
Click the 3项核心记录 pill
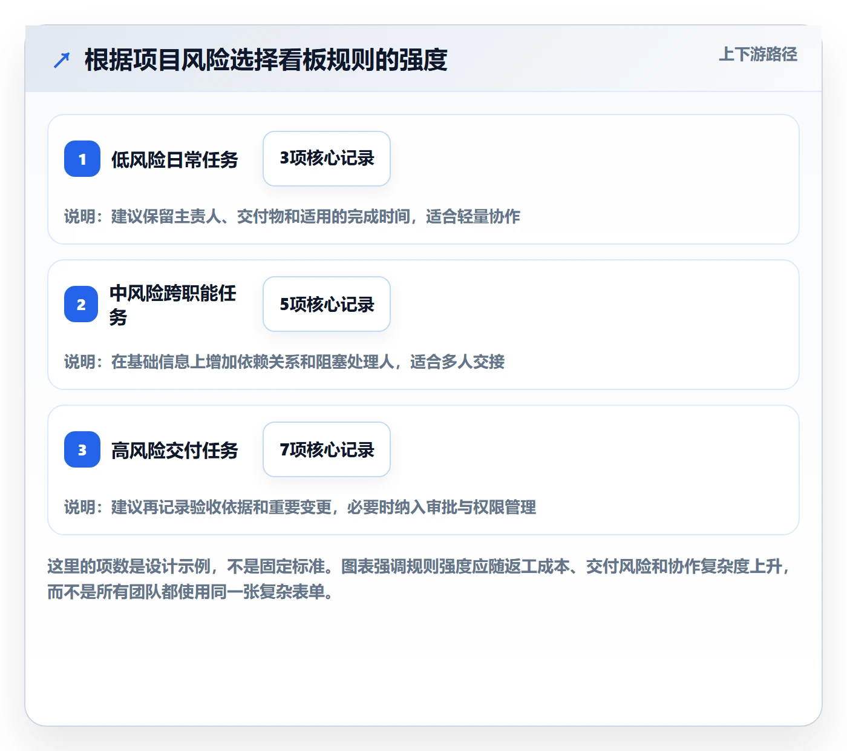pyautogui.click(x=327, y=159)
